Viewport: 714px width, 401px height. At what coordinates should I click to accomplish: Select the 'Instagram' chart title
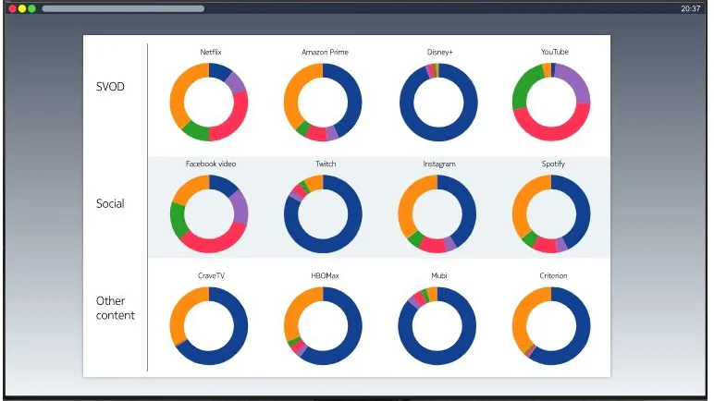point(439,164)
